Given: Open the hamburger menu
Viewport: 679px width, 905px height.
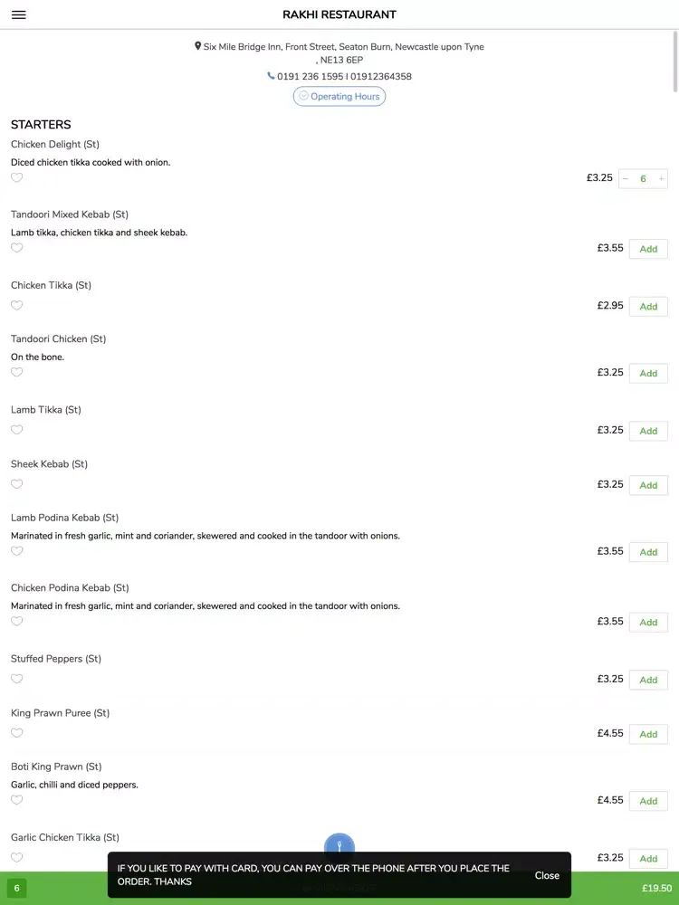Looking at the screenshot, I should 18,14.
